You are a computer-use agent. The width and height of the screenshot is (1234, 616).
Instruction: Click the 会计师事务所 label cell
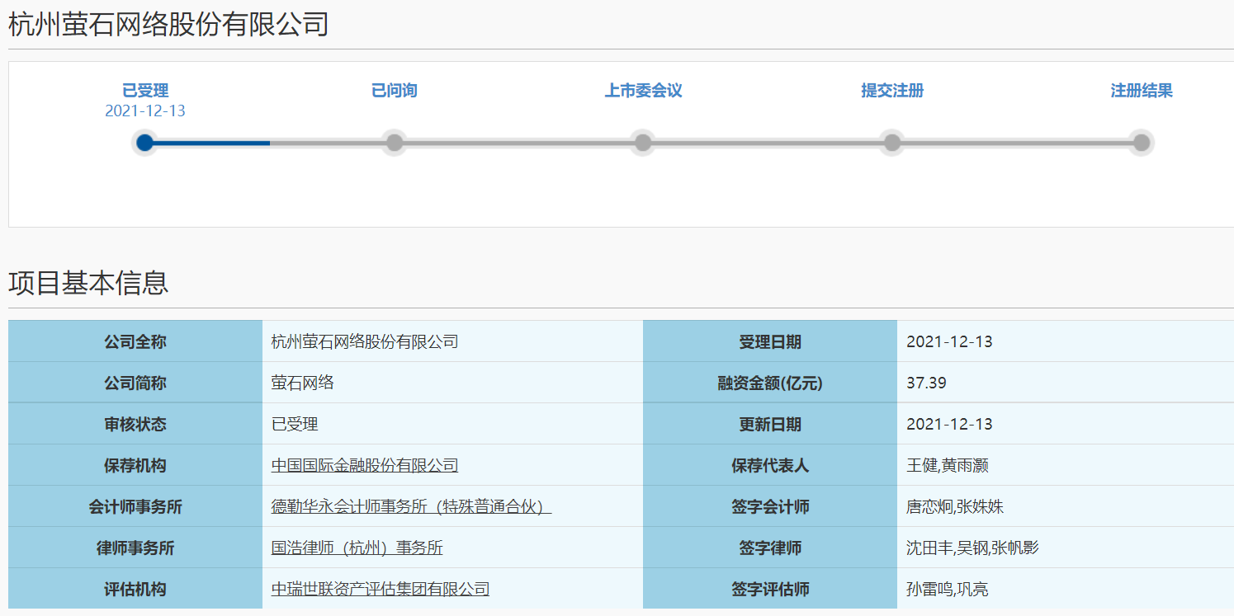[135, 506]
